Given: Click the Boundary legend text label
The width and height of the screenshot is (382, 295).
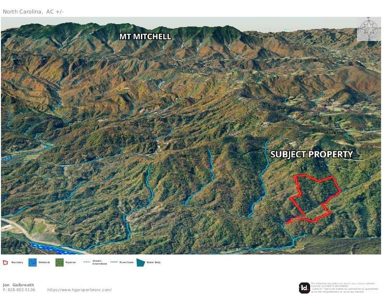Looking at the screenshot, I should [x=17, y=262].
